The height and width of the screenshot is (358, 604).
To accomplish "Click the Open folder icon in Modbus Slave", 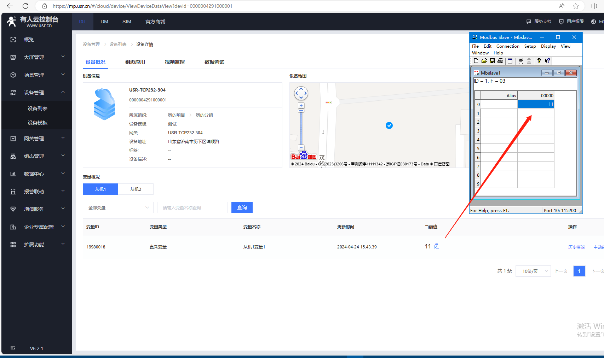I will (x=484, y=61).
